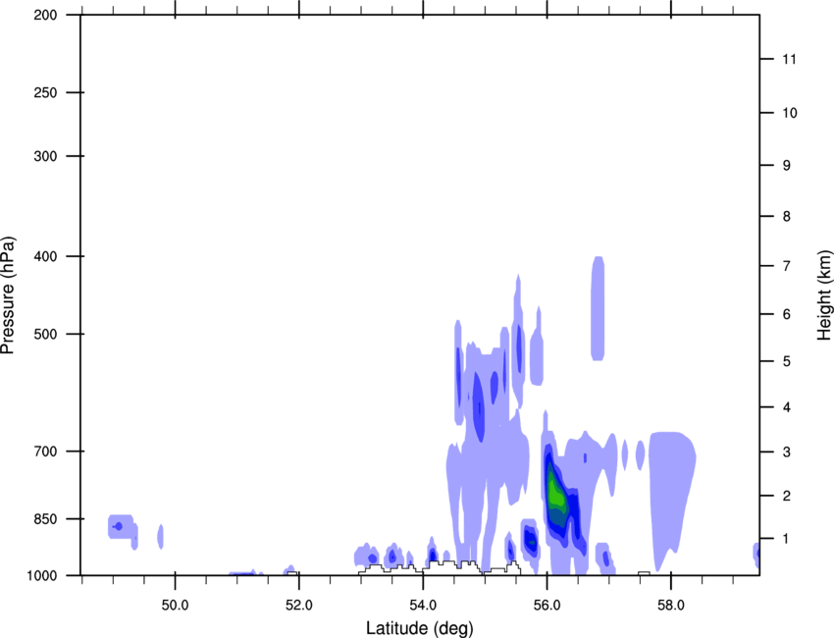
Task: Pick the height label 1 km
Action: (787, 539)
